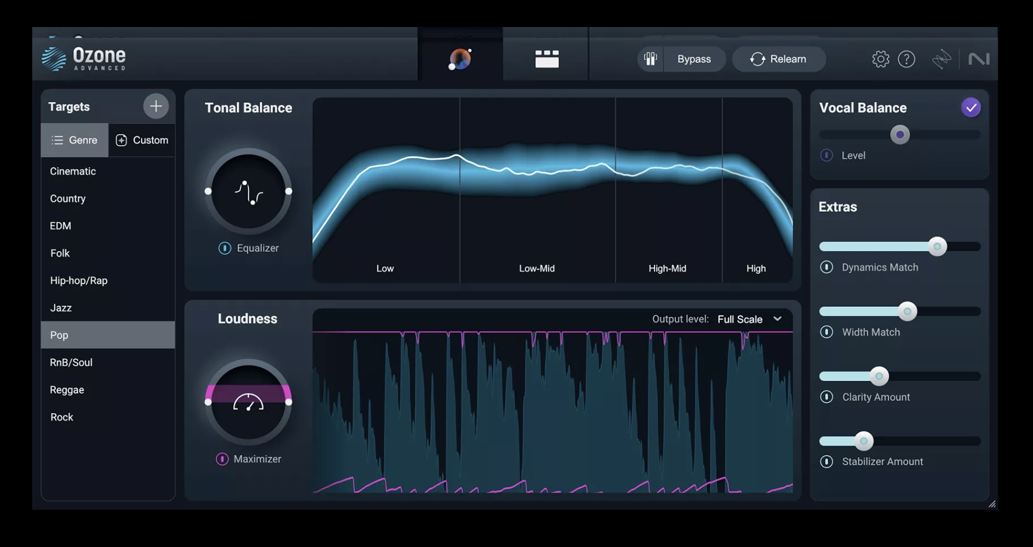Open the Ozone help menu
The image size is (1033, 547).
[906, 58]
